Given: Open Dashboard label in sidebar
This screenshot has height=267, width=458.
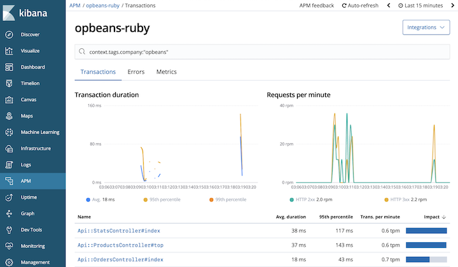Looking at the screenshot, I should click(x=32, y=67).
